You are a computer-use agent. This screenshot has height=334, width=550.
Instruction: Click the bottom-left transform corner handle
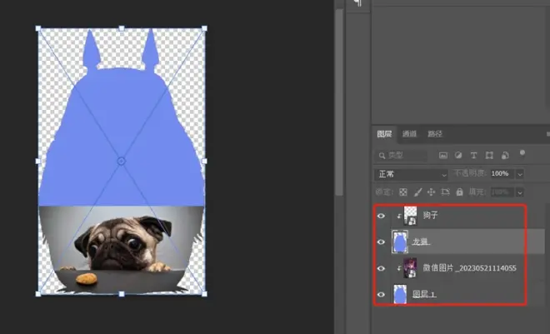pyautogui.click(x=38, y=294)
